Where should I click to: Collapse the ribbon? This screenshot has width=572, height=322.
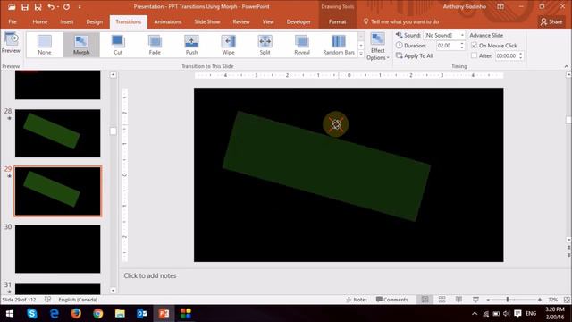click(566, 66)
